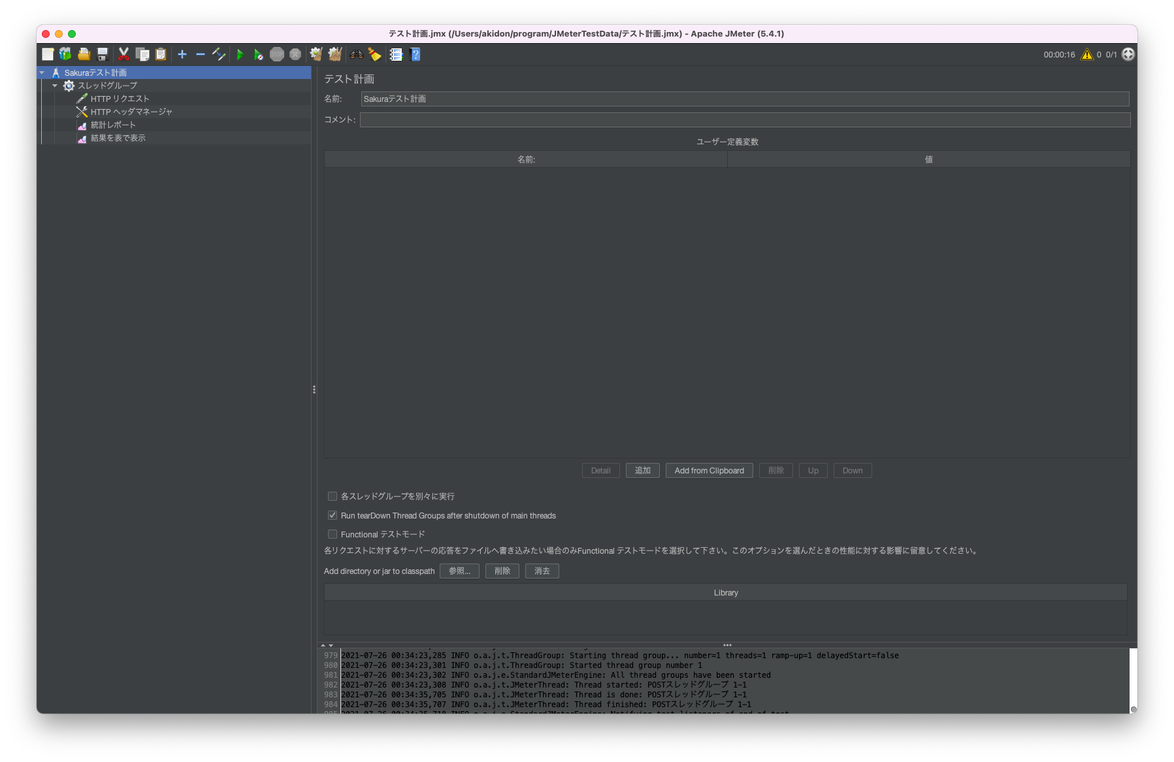Open Help with the question mark book icon
This screenshot has width=1174, height=762.
pos(415,54)
